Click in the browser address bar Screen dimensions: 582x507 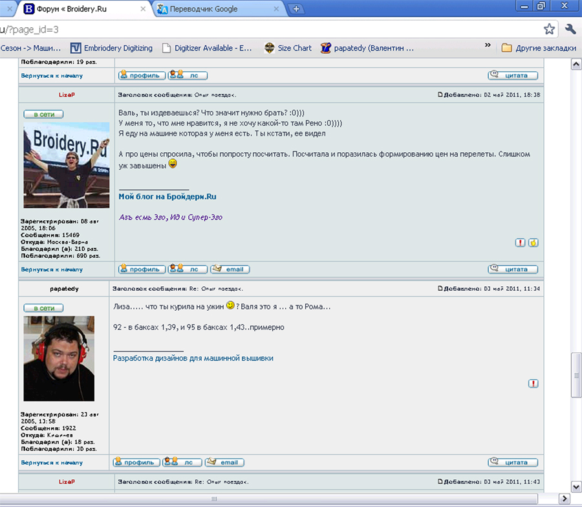tap(259, 29)
